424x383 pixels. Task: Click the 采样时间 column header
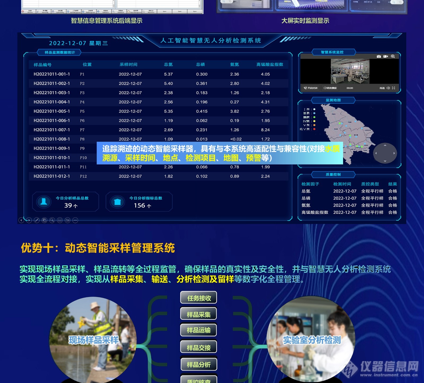coord(128,64)
